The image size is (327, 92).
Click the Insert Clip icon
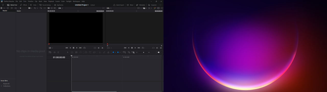86,52
